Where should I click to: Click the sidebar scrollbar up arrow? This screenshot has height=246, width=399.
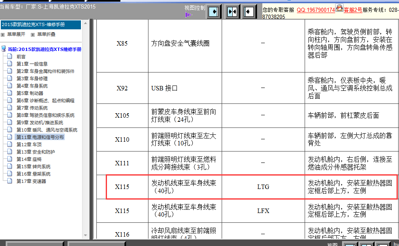[85, 23]
